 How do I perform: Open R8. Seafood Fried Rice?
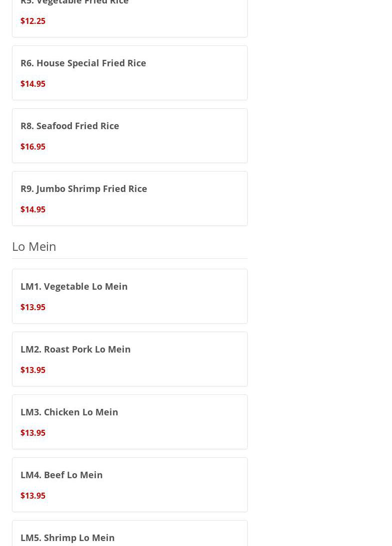click(x=70, y=126)
